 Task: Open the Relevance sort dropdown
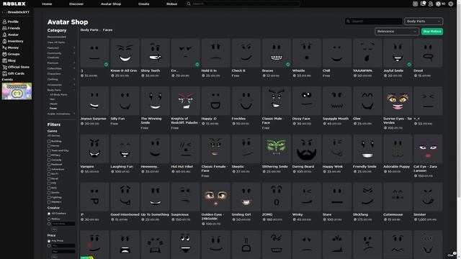[397, 32]
